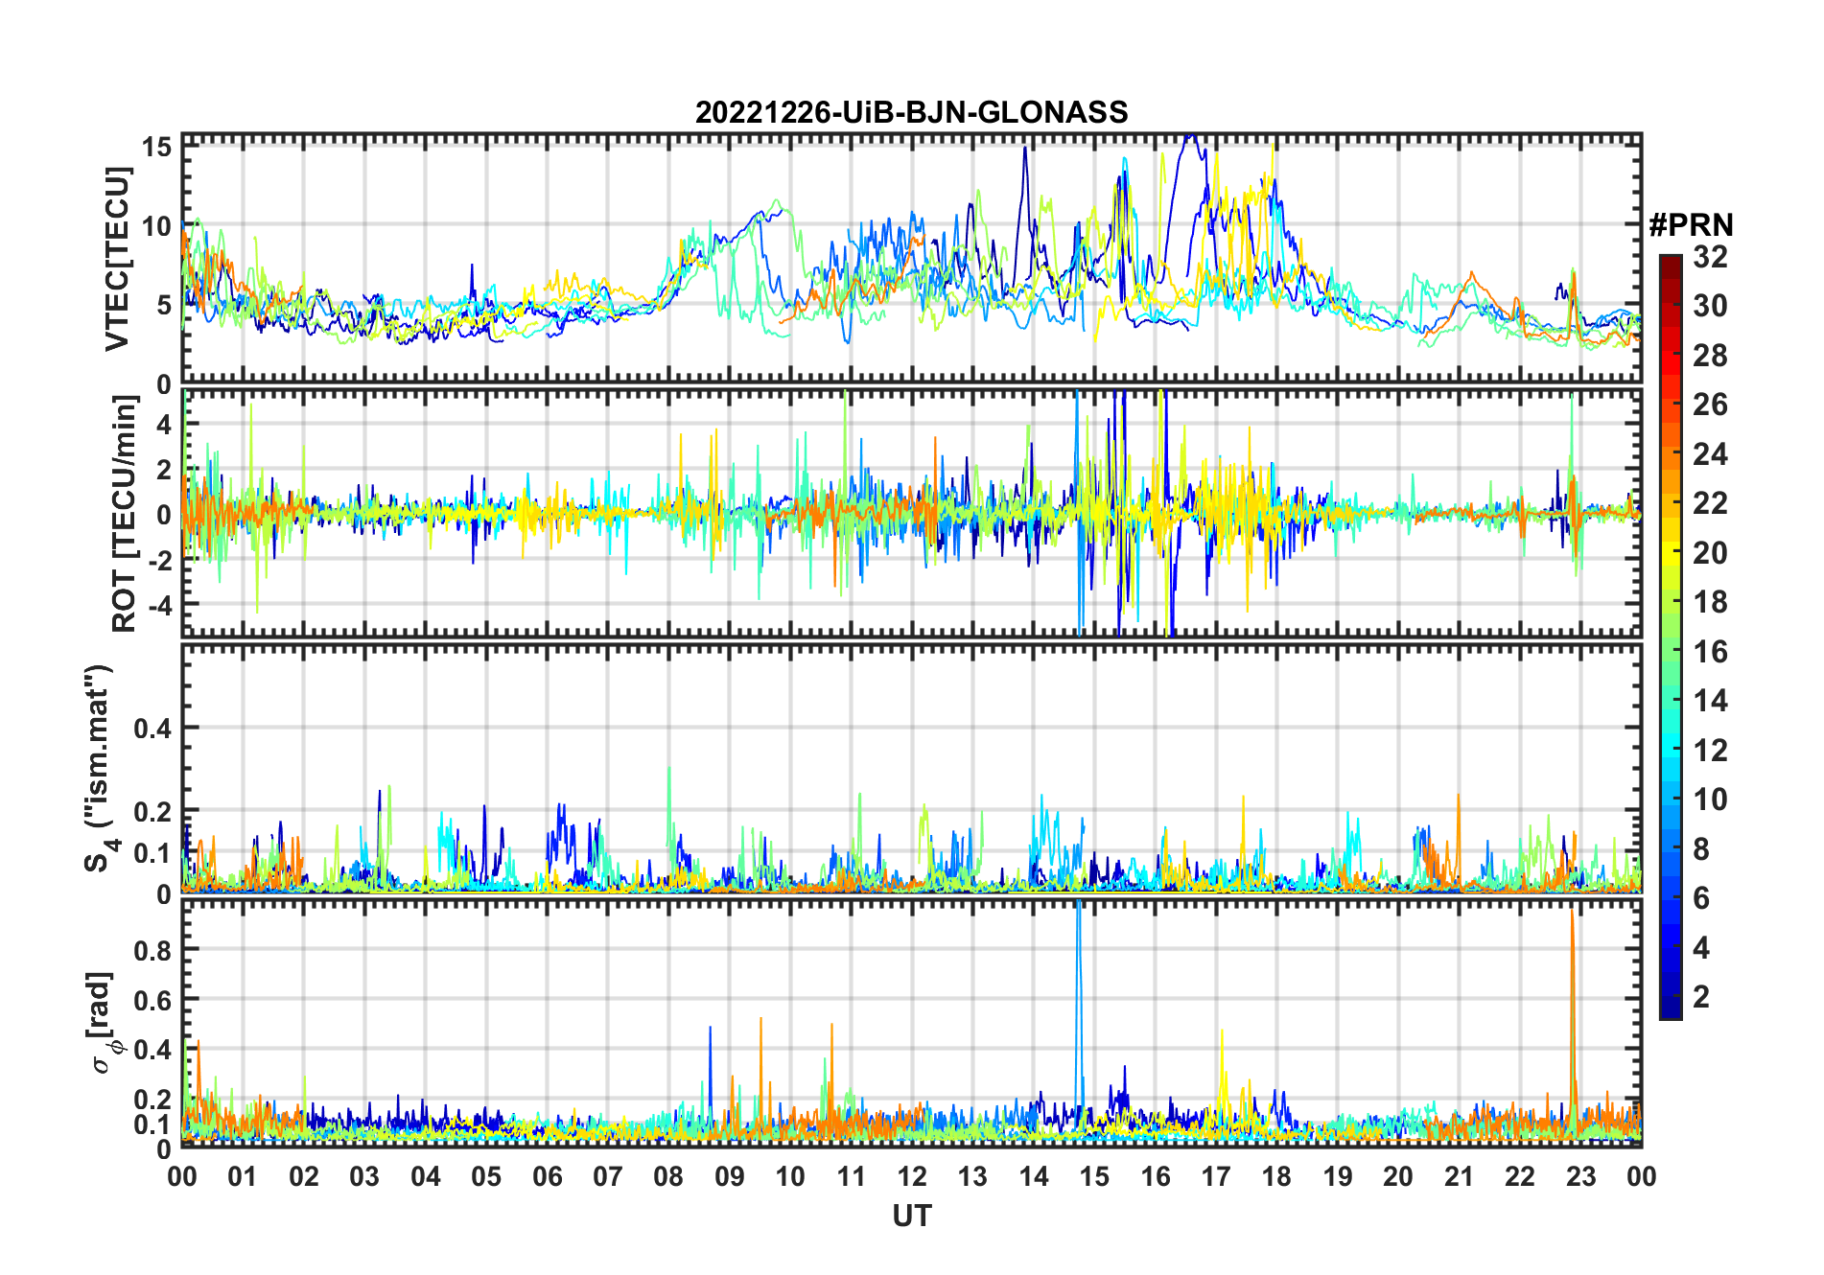The image size is (1824, 1275).
Task: Click colorbar tick label 32
Action: (1710, 257)
